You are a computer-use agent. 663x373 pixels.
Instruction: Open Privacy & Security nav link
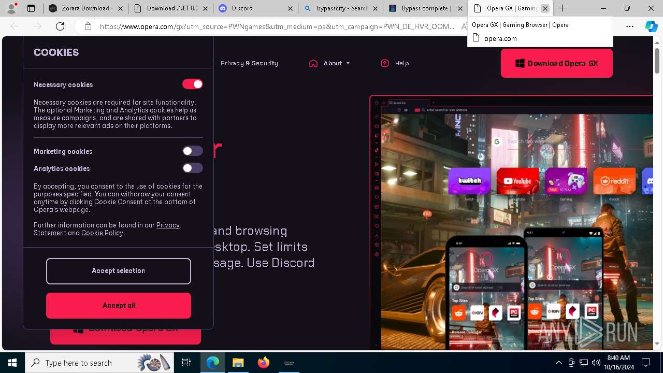(249, 63)
